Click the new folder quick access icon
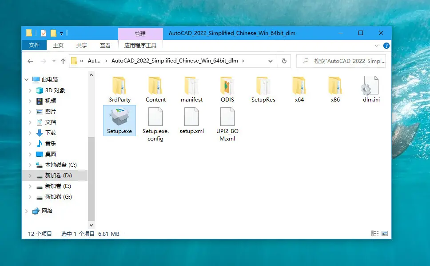Screen dimensions: 430x266 tap(53, 33)
